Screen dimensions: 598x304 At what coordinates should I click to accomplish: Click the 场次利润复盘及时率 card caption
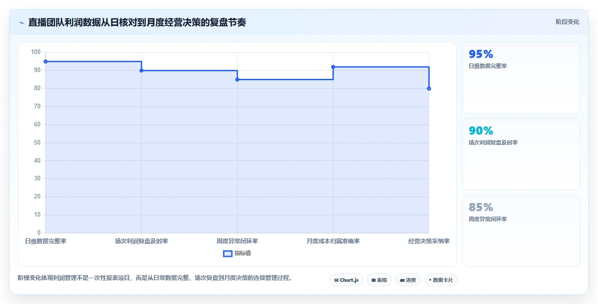pos(493,143)
